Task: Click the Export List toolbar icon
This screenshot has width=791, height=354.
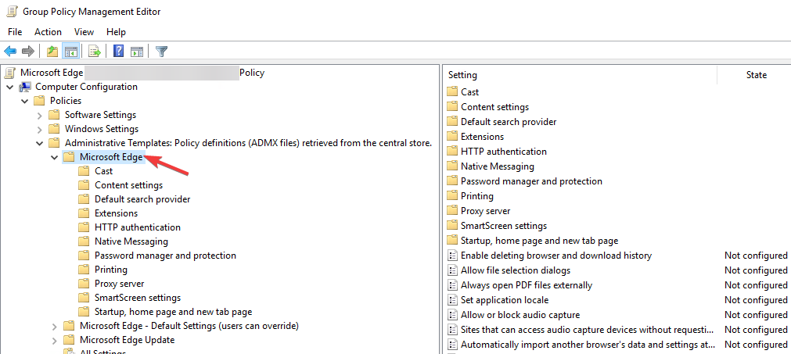Action: point(95,52)
